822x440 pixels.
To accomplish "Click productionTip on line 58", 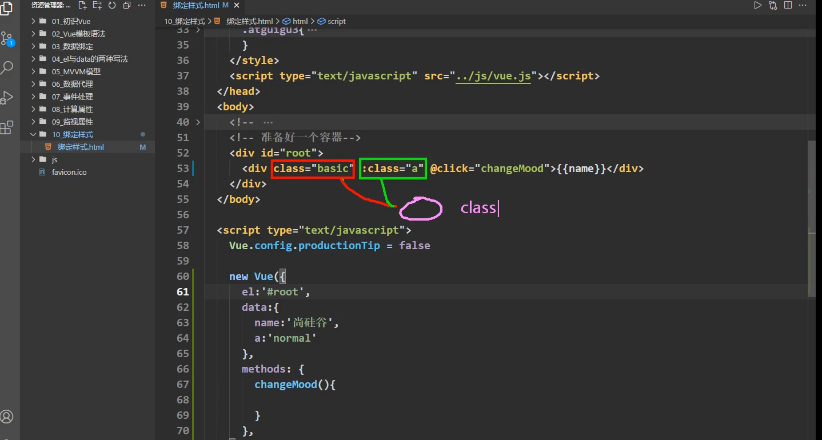I will (339, 245).
